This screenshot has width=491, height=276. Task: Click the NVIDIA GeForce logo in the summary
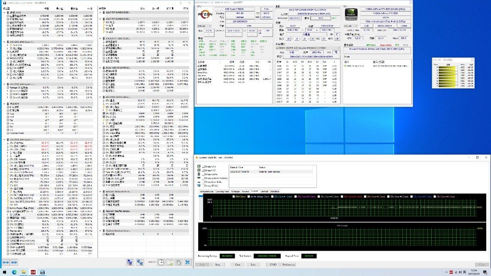tap(352, 14)
